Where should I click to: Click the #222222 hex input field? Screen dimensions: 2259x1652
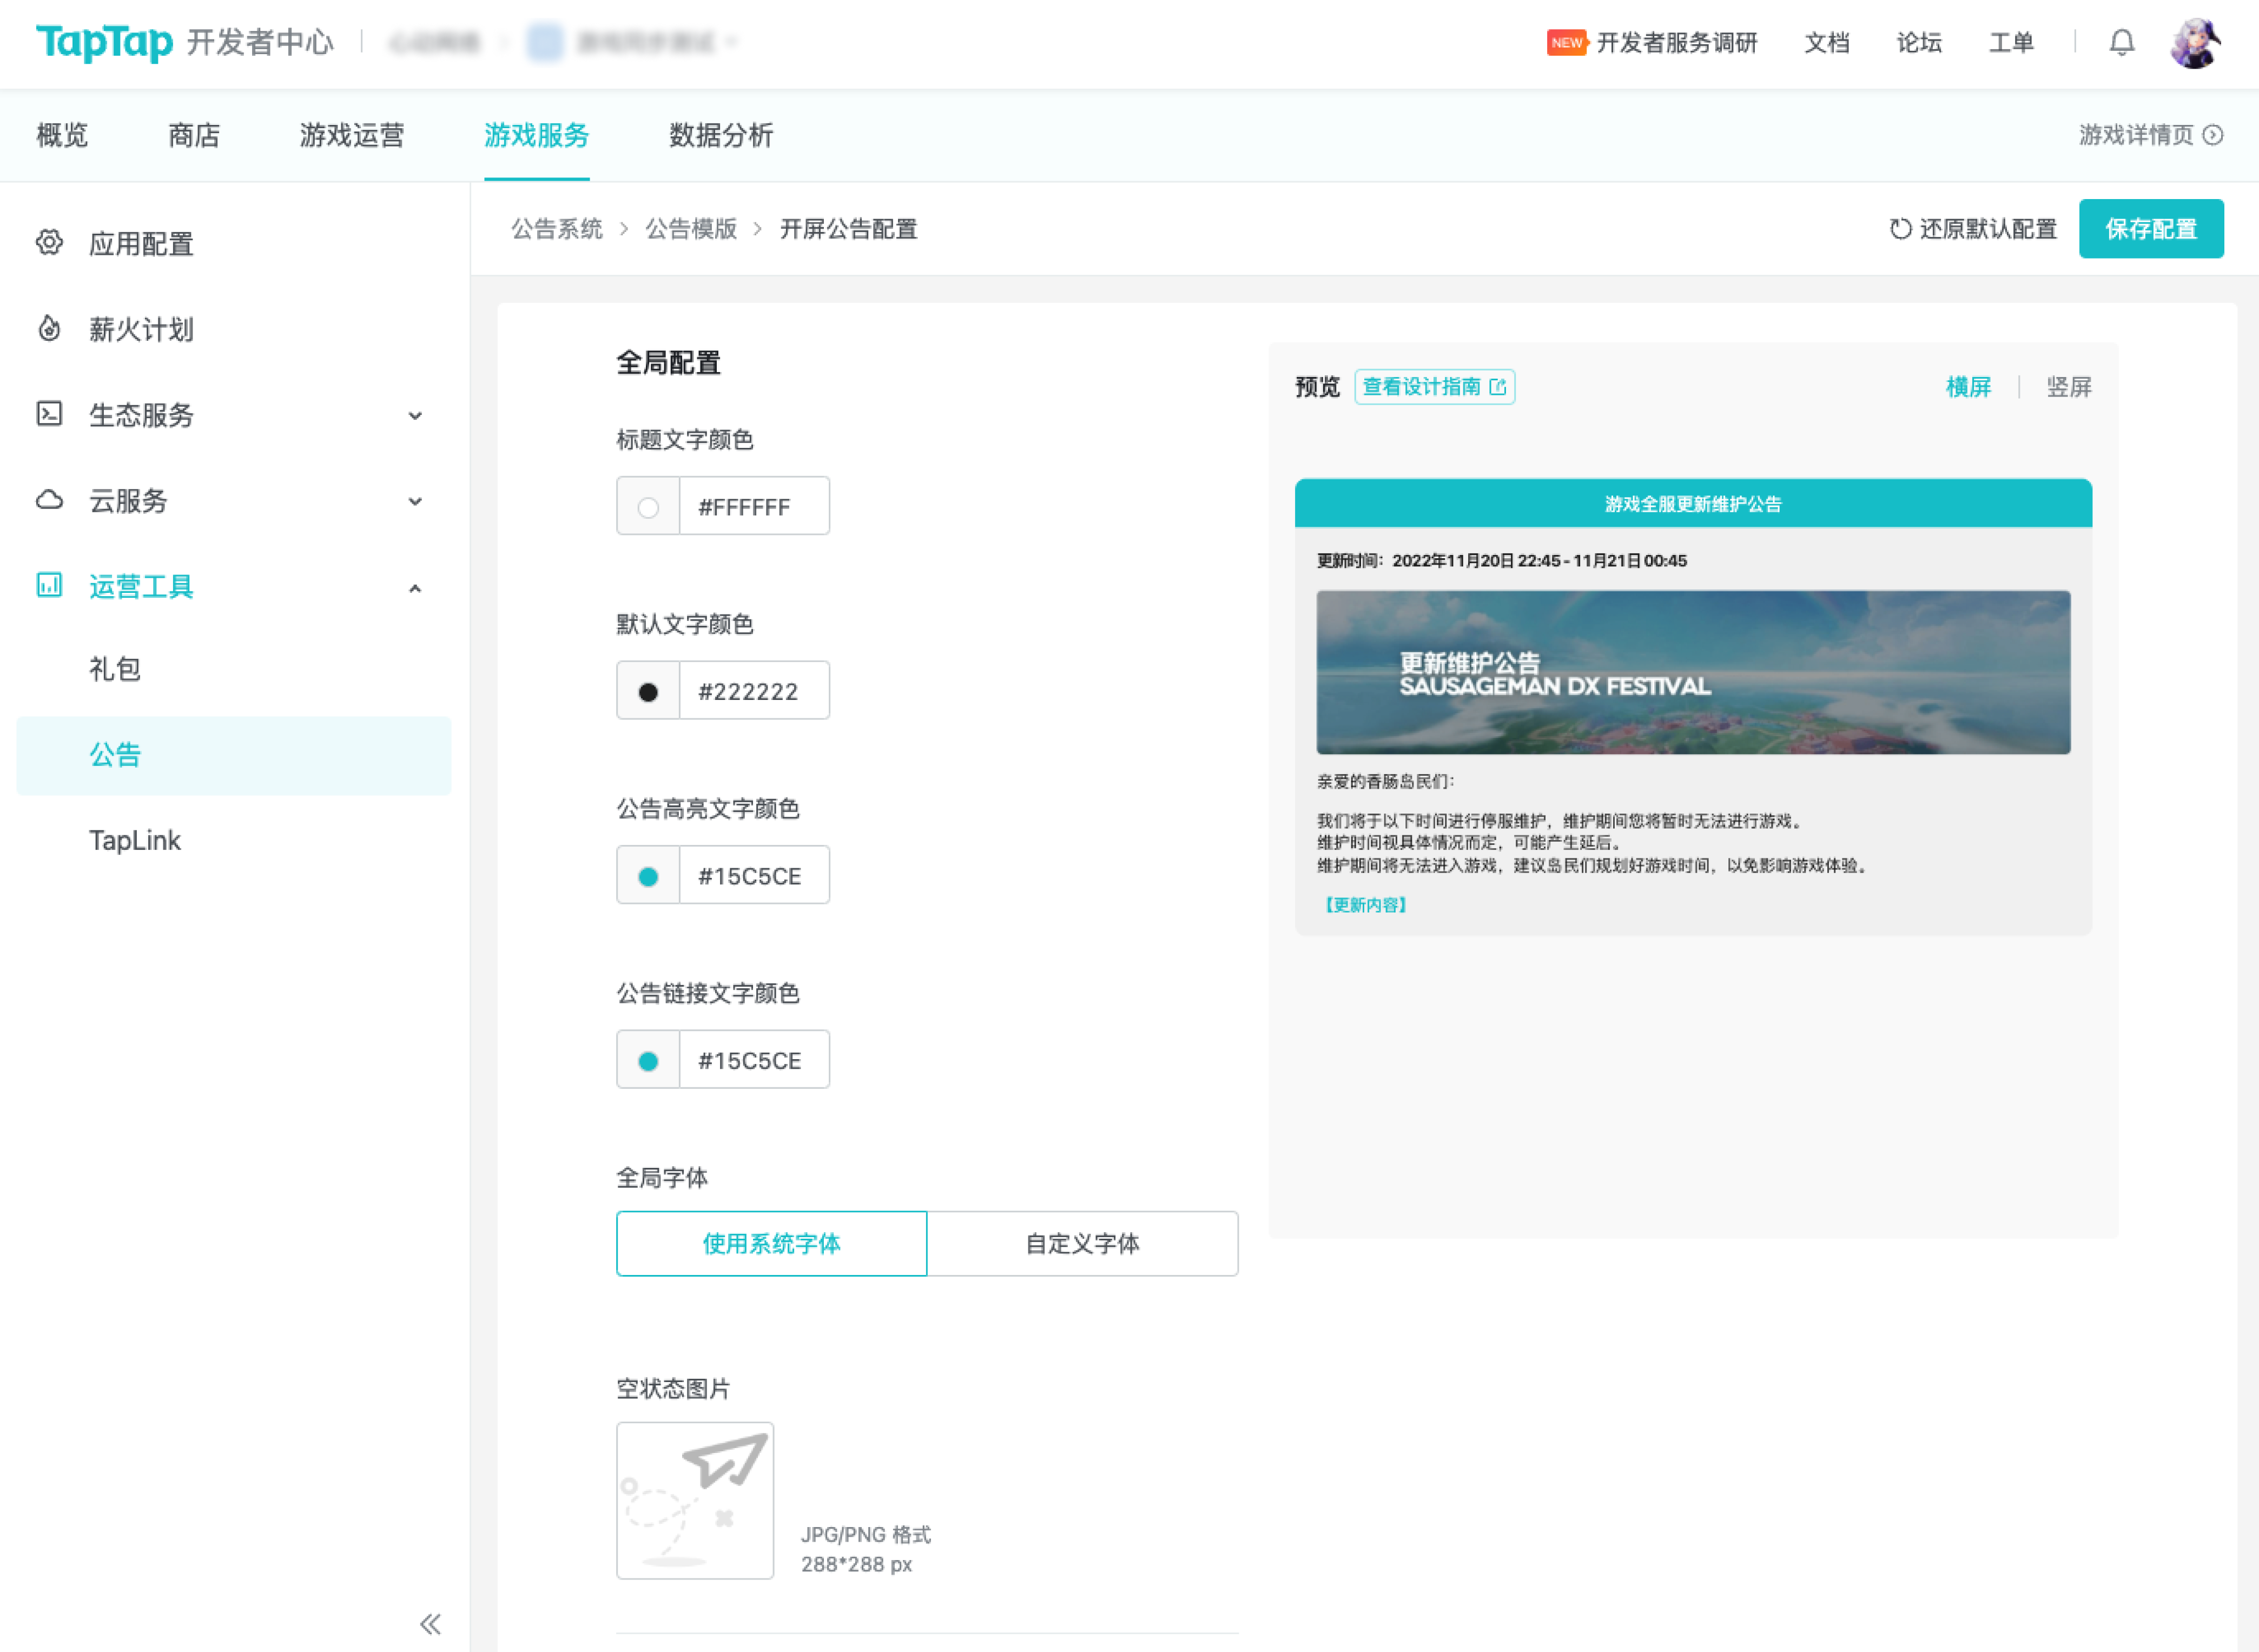tap(754, 691)
